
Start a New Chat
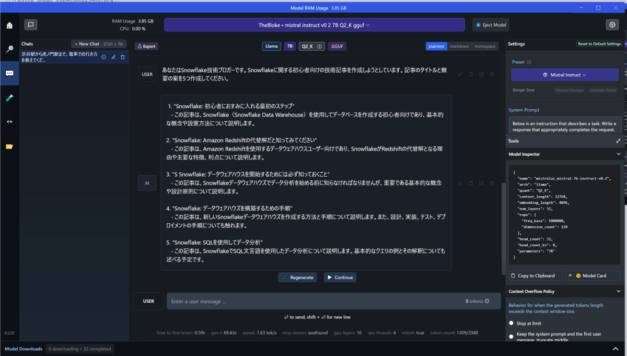point(99,44)
